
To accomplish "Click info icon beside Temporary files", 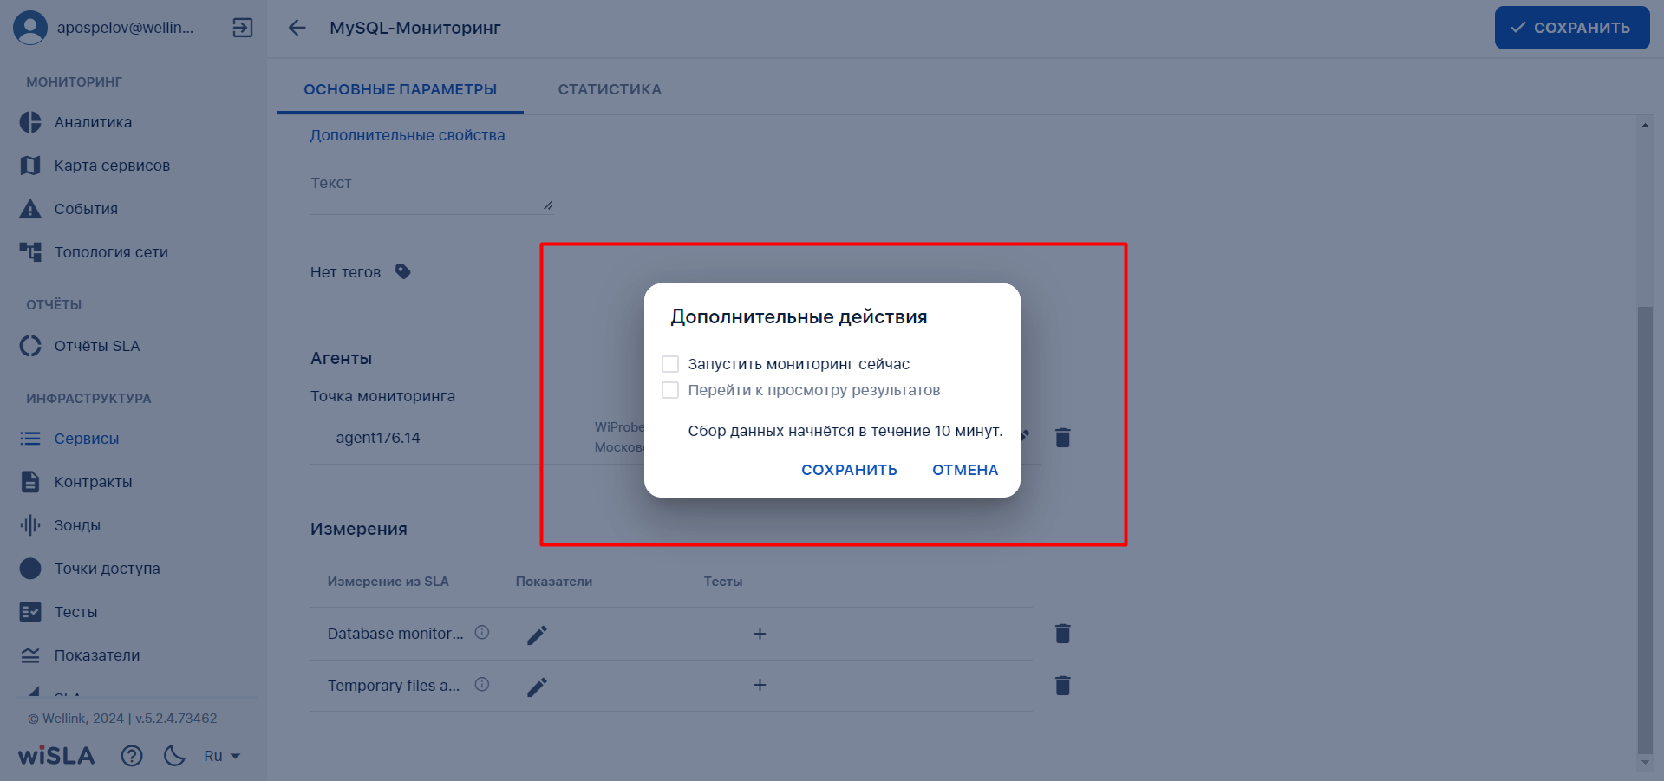I will 482,685.
